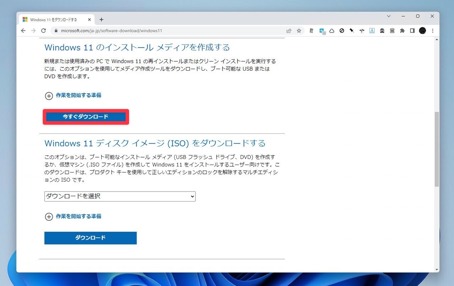
Task: Click the 今すぐダウンロード button
Action: tap(85, 117)
